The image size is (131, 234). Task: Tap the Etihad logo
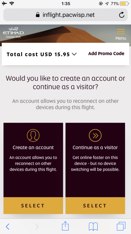[13, 32]
